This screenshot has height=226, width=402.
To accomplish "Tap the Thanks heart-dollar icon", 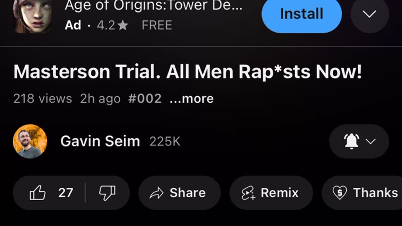I will pos(340,193).
